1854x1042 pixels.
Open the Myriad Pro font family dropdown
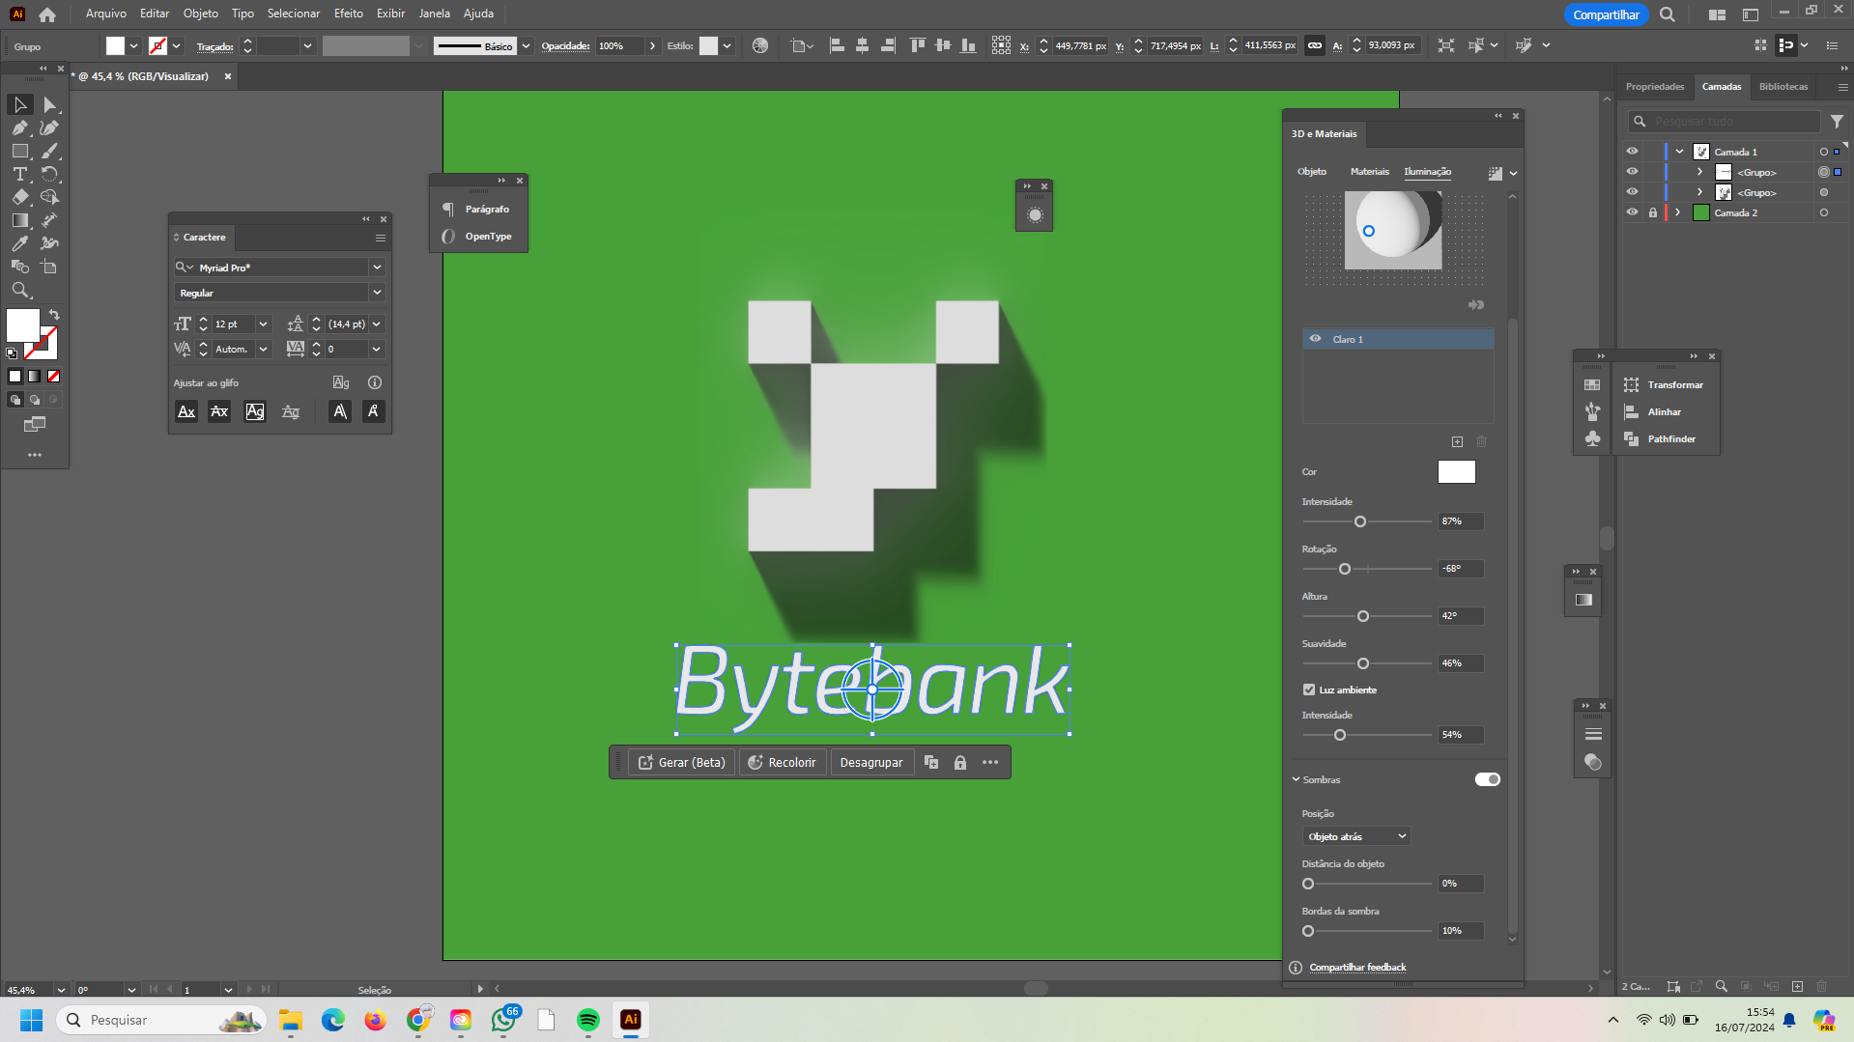377,268
